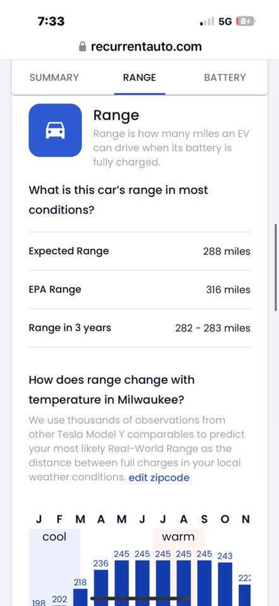The image size is (279, 606).
Task: Tap the March bar labeled 218
Action: pos(80,597)
